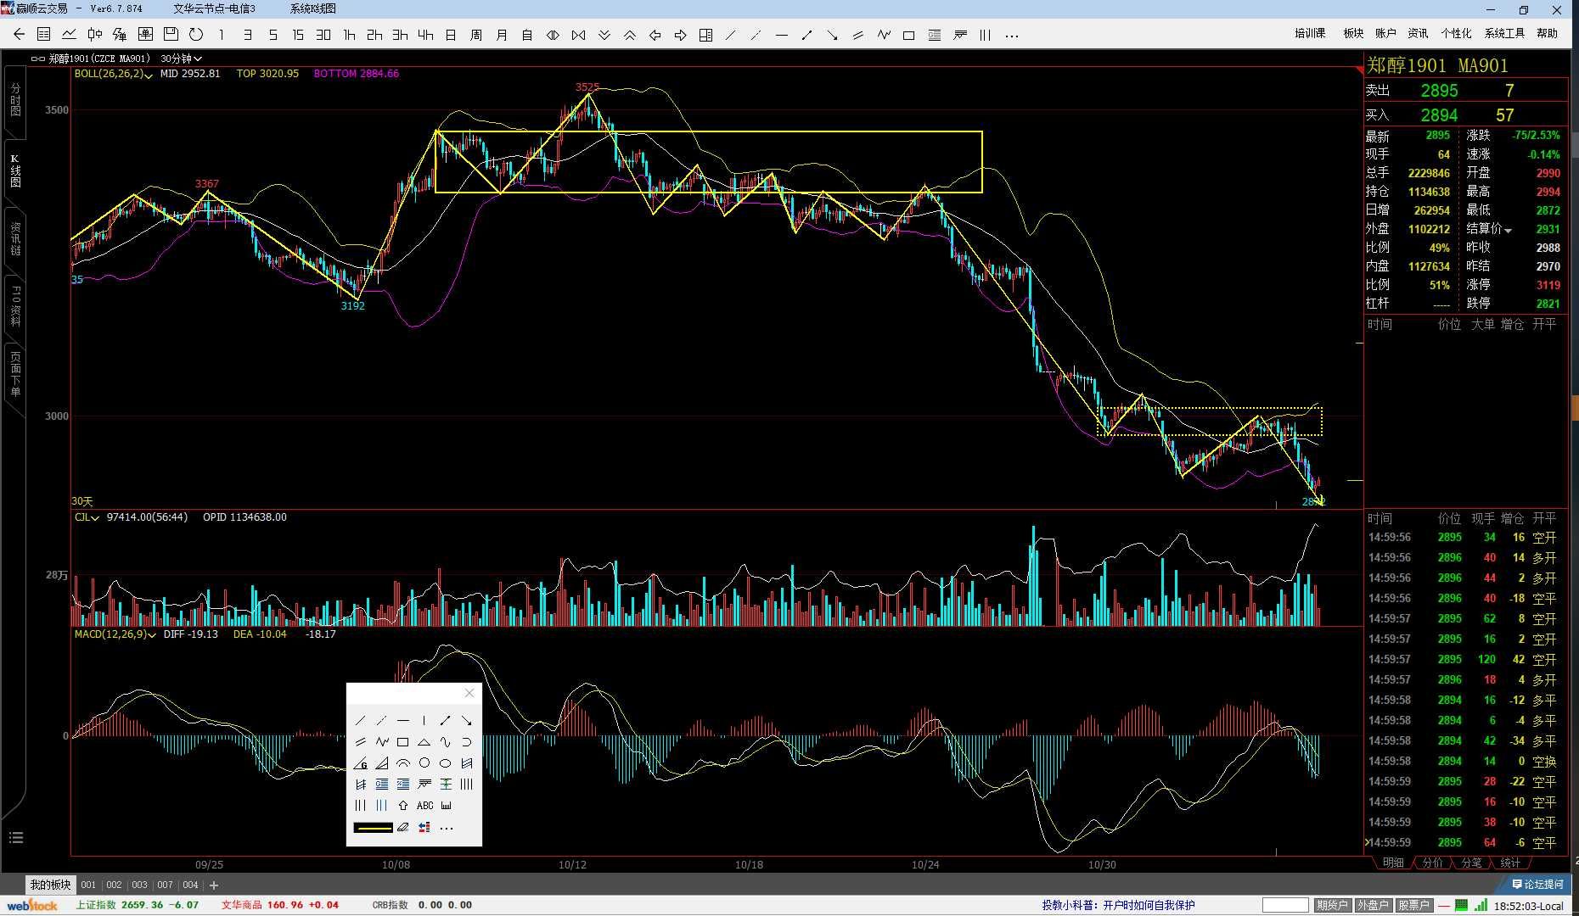Click the refresh circular arrow icon
The image size is (1579, 916).
[196, 35]
